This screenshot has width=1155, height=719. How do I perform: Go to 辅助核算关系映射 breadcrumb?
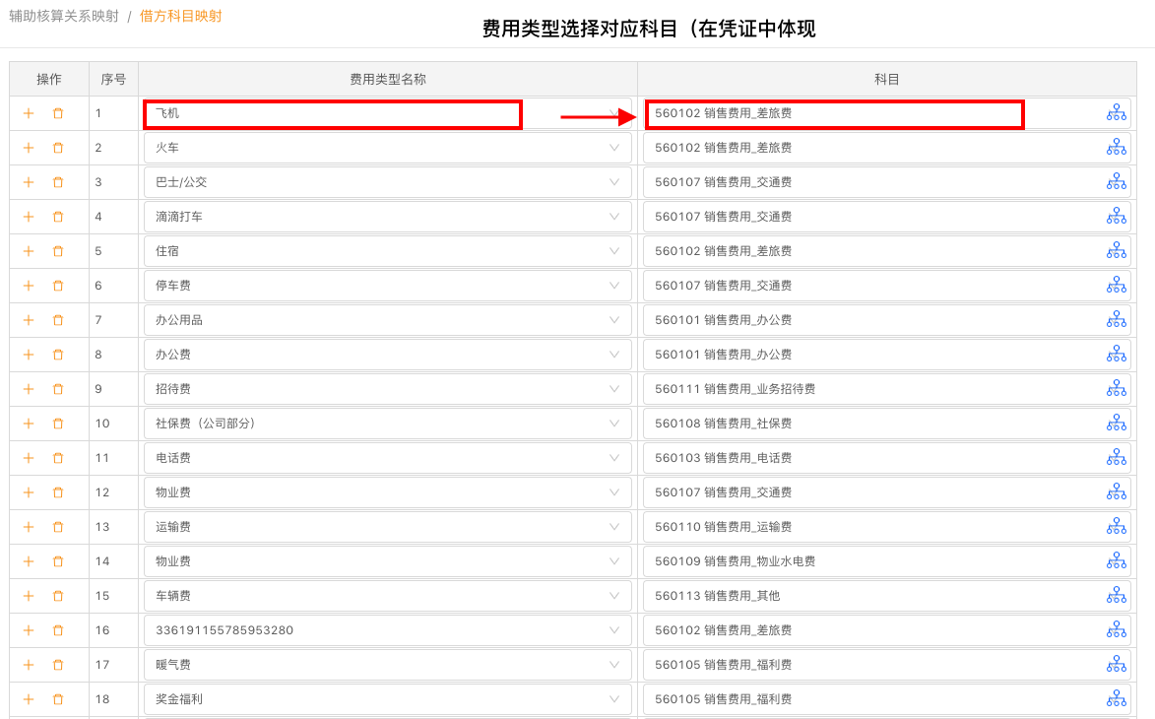[64, 16]
